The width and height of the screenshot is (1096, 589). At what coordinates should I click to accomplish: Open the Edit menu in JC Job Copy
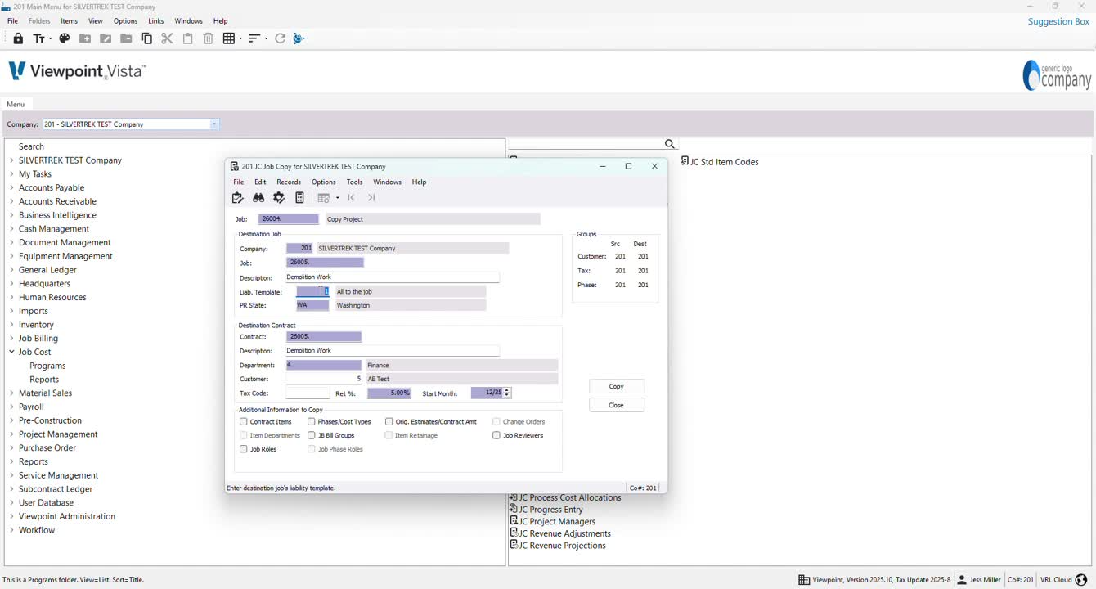pyautogui.click(x=260, y=182)
